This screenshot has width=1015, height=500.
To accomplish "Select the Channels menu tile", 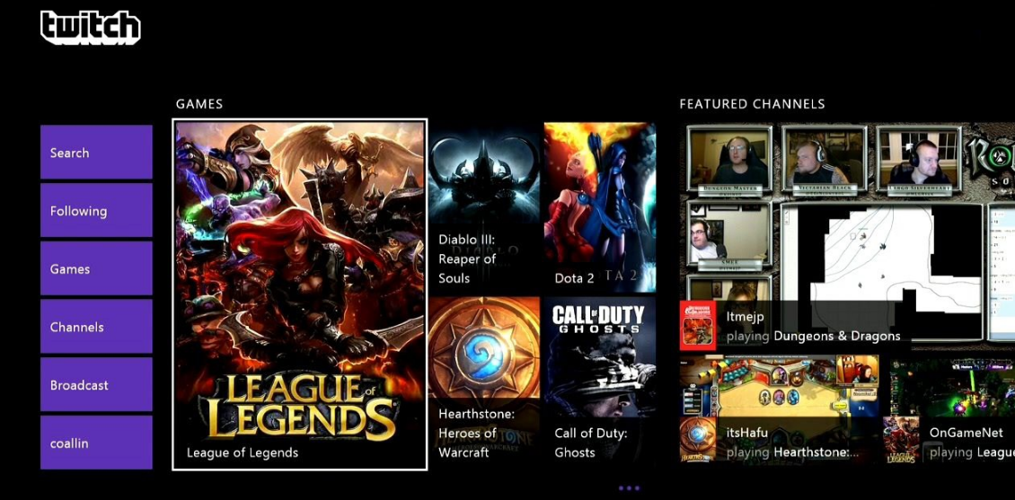I will pyautogui.click(x=96, y=327).
